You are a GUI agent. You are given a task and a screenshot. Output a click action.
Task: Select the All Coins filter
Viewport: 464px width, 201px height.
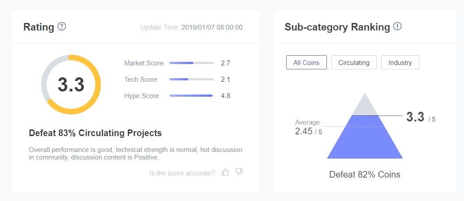tap(306, 62)
